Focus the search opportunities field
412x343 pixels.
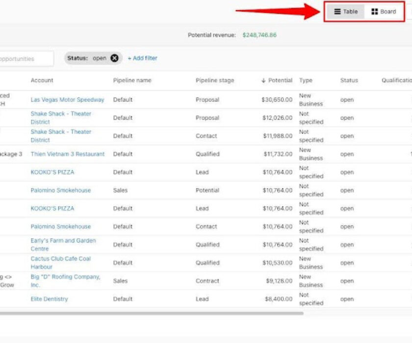pyautogui.click(x=26, y=59)
